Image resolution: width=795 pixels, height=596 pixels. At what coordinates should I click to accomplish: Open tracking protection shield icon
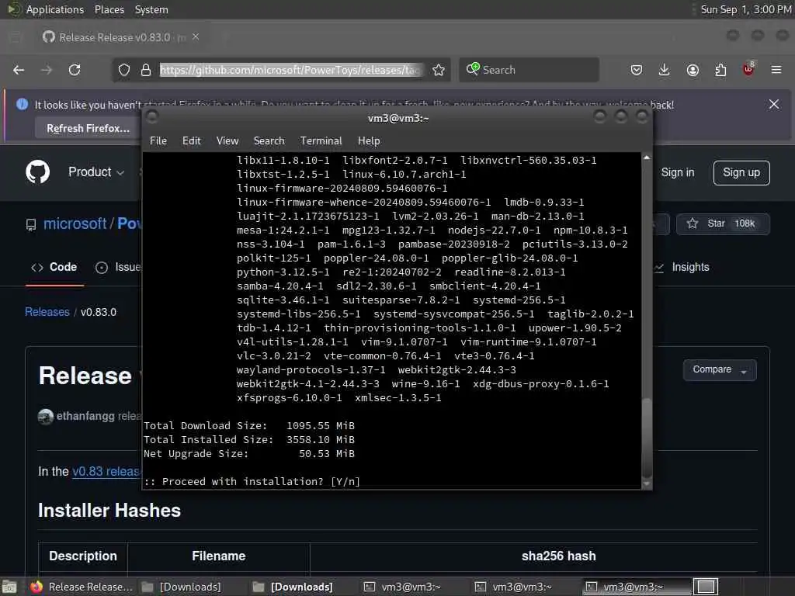124,70
